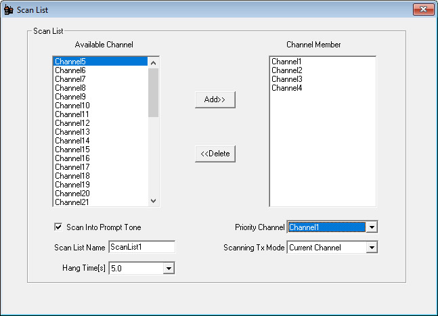This screenshot has width=438, height=316.
Task: Click the Available Channel scrollbar thumb
Action: (153, 92)
